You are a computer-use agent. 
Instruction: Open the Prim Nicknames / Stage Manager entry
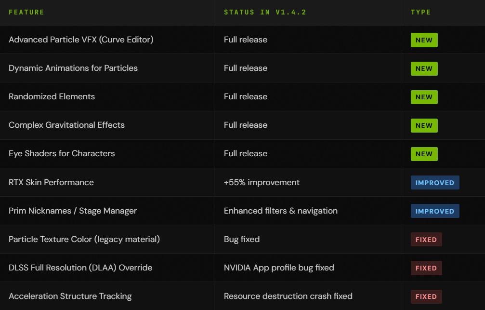coord(73,211)
